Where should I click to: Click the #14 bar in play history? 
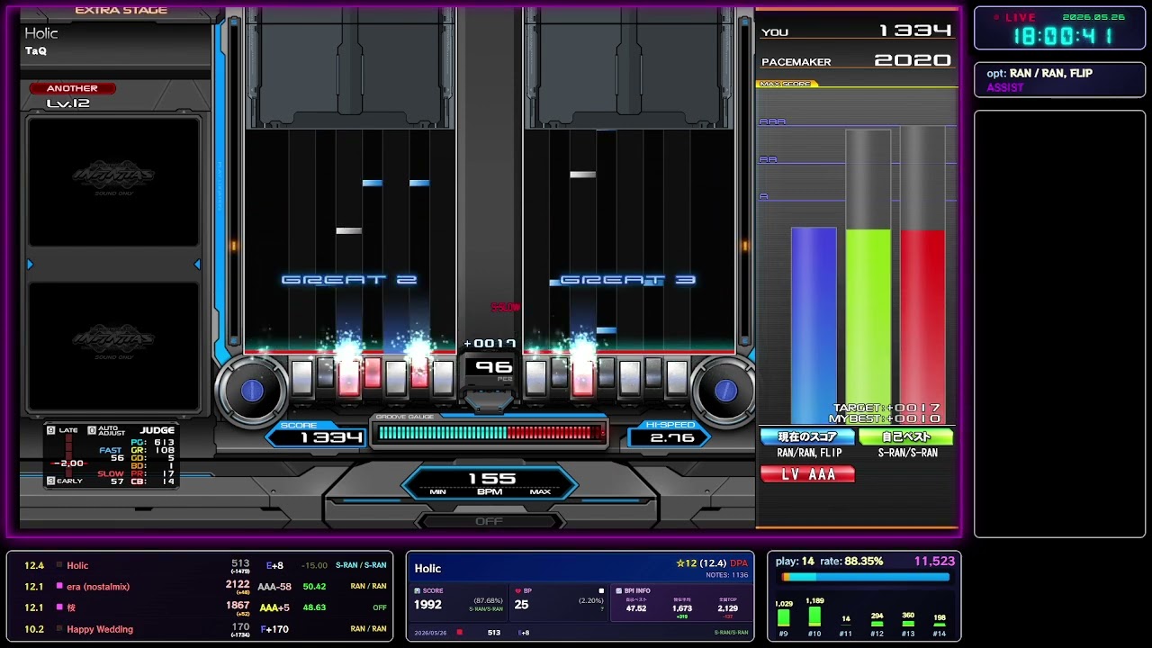tap(940, 625)
